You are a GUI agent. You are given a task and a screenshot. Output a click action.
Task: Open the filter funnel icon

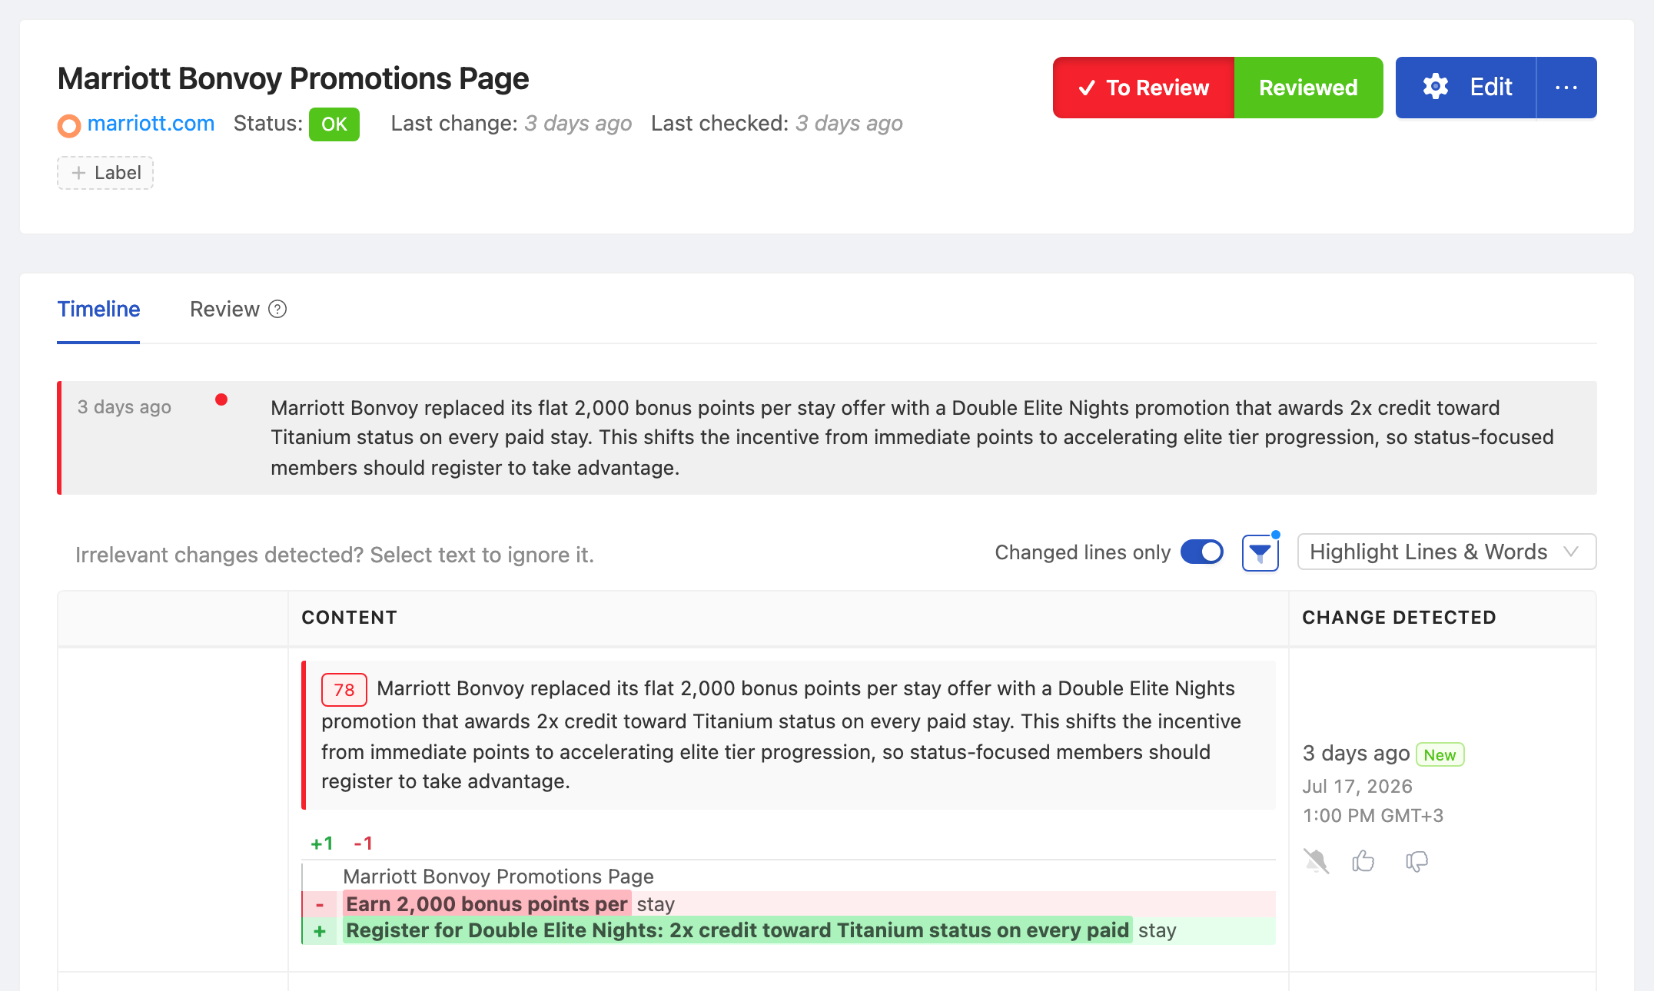(1260, 552)
